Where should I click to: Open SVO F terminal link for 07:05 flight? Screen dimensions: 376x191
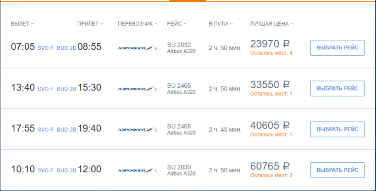45,48
